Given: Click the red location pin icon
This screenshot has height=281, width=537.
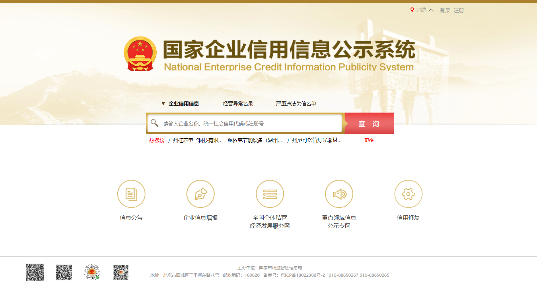Looking at the screenshot, I should 412,10.
